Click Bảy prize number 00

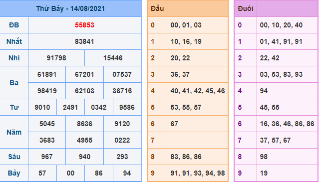(x=70, y=173)
